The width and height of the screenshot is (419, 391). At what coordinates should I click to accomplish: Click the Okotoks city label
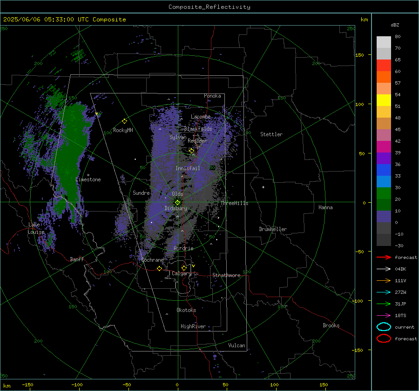(x=186, y=310)
